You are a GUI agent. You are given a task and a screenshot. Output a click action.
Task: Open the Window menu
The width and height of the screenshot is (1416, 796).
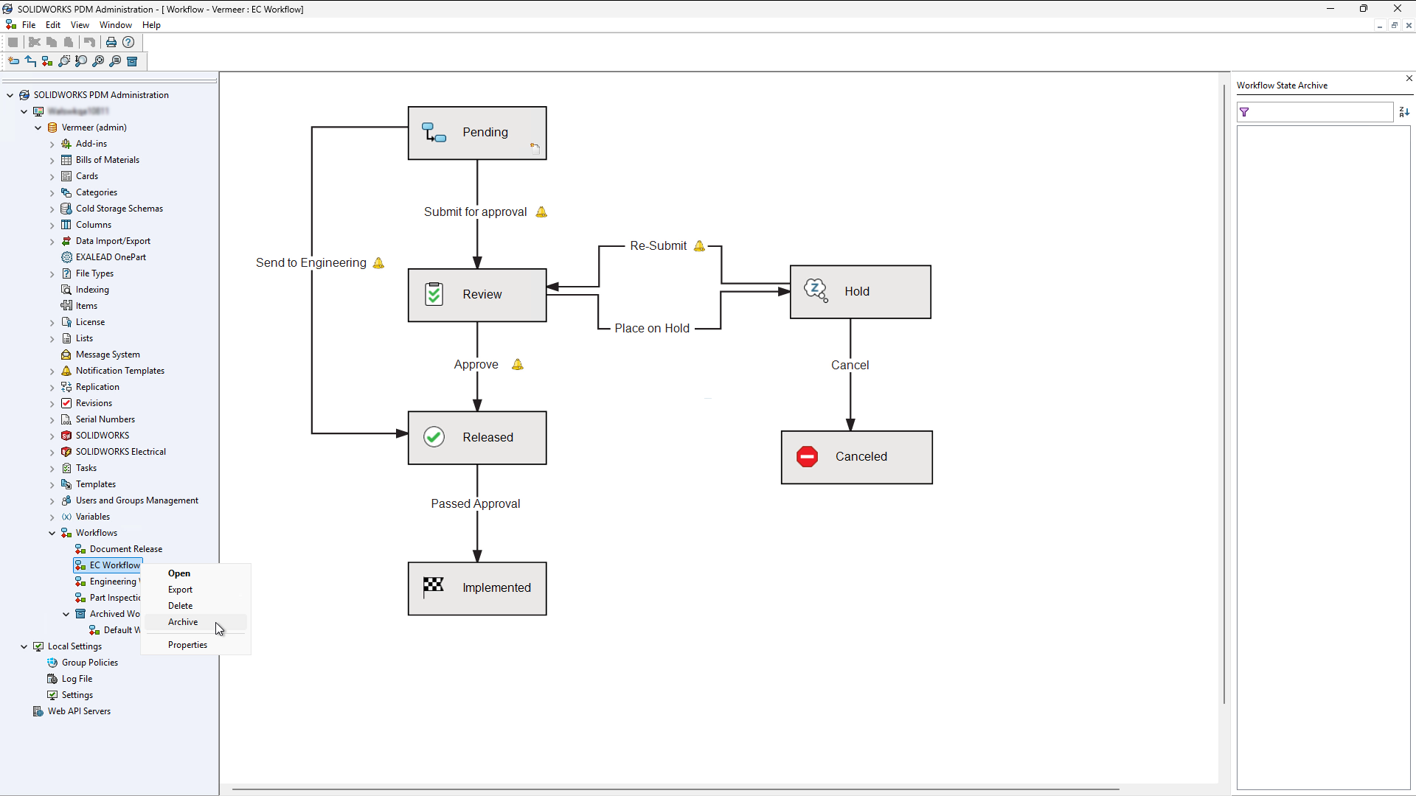(116, 25)
